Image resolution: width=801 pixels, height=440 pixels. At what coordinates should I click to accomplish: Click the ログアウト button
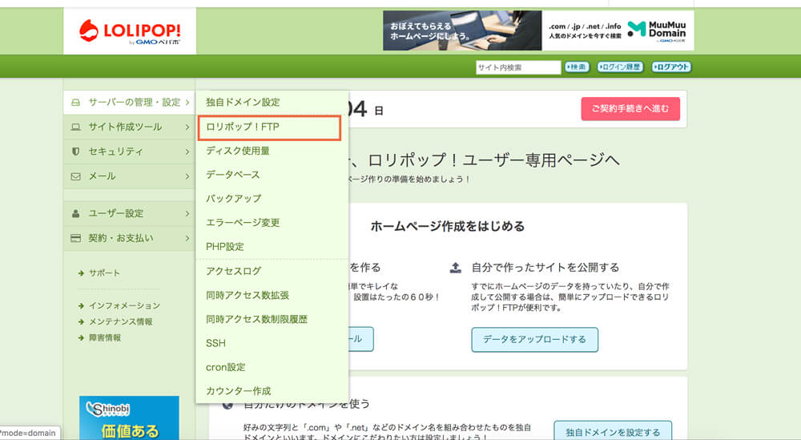coord(672,67)
